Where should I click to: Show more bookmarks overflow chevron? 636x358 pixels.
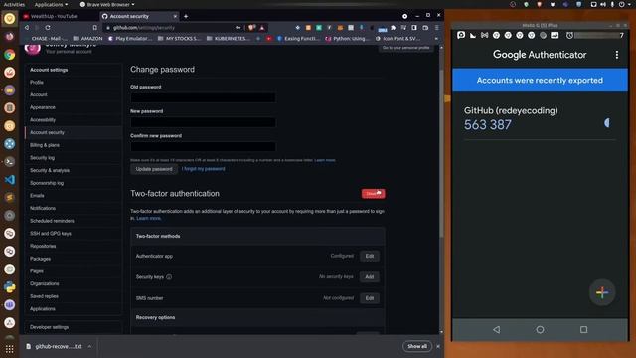[436, 39]
